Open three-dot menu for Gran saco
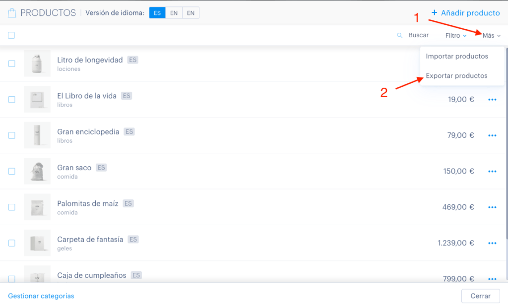The width and height of the screenshot is (508, 308). (x=492, y=171)
